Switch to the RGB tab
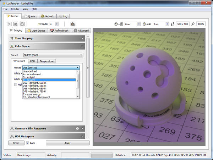213x160 pixels. coord(33,61)
